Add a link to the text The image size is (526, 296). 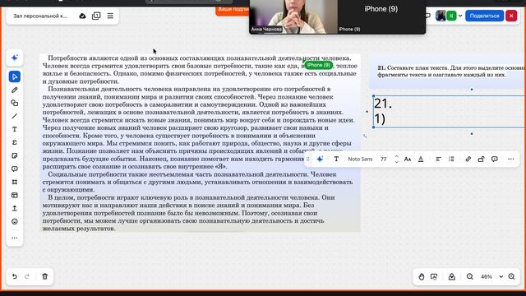point(468,159)
